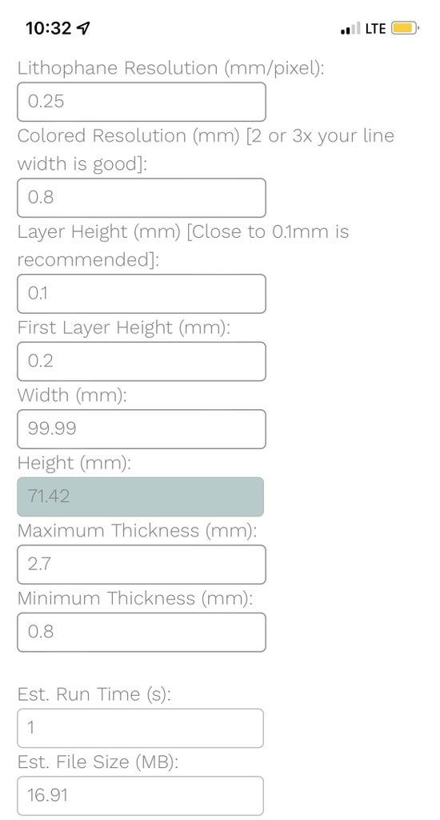Select the Maximum Thickness input box
This screenshot has height=820, width=440.
coord(141,565)
